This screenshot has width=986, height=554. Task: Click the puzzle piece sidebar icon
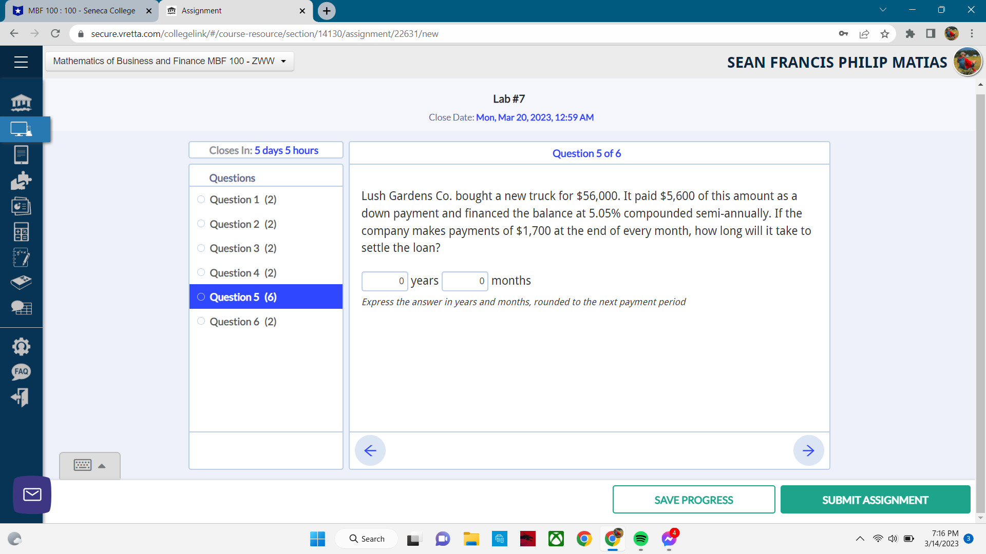[21, 181]
